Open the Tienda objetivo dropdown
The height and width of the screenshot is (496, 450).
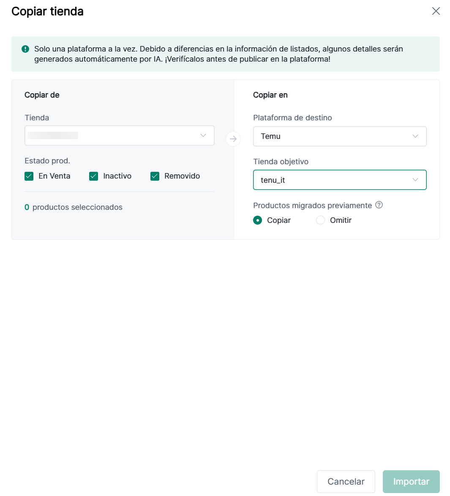(x=339, y=180)
